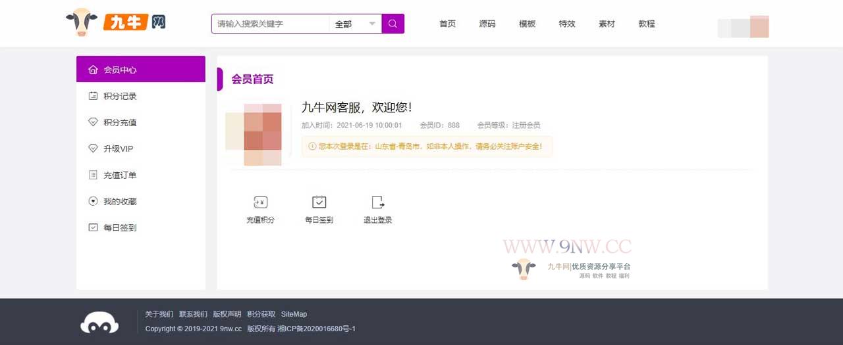
Task: Open 积分记录 in the sidebar
Action: pyautogui.click(x=141, y=96)
